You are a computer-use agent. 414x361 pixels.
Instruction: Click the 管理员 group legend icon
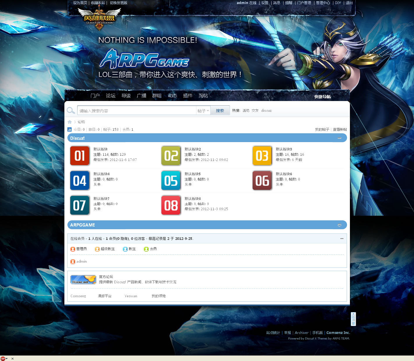click(73, 249)
